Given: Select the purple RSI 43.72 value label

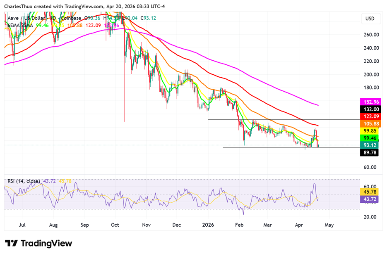Looking at the screenshot, I should click(x=371, y=199).
